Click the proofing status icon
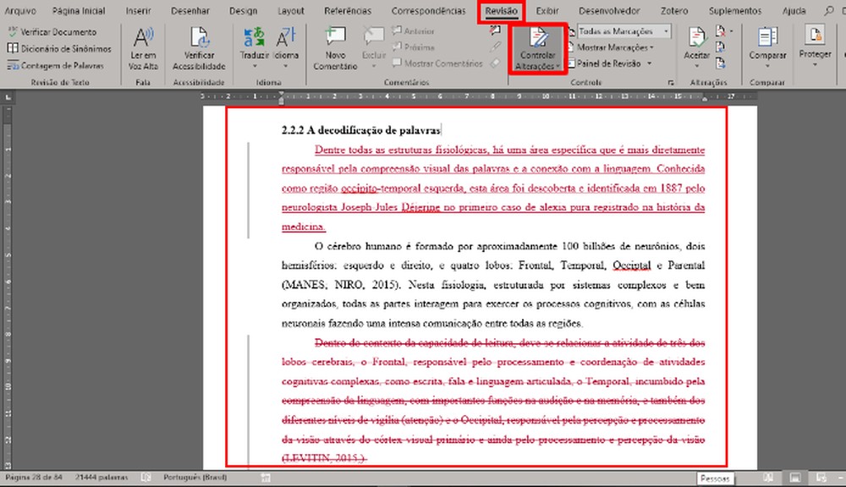The height and width of the screenshot is (487, 846). [146, 478]
